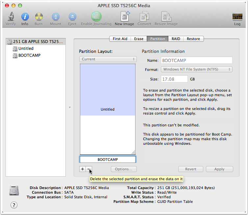Select the Untitled volume in sidebar
Screen dimensions: 248x215
pyautogui.click(x=26, y=49)
